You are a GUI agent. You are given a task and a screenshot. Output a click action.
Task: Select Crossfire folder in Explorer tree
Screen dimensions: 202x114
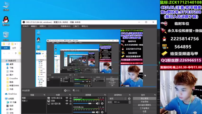click(14, 79)
